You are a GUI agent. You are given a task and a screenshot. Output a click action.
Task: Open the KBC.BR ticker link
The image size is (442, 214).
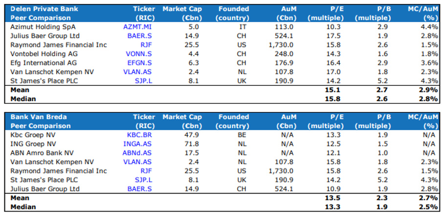141,135
